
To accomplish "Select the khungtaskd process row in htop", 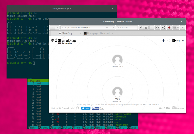I will [82, 125].
